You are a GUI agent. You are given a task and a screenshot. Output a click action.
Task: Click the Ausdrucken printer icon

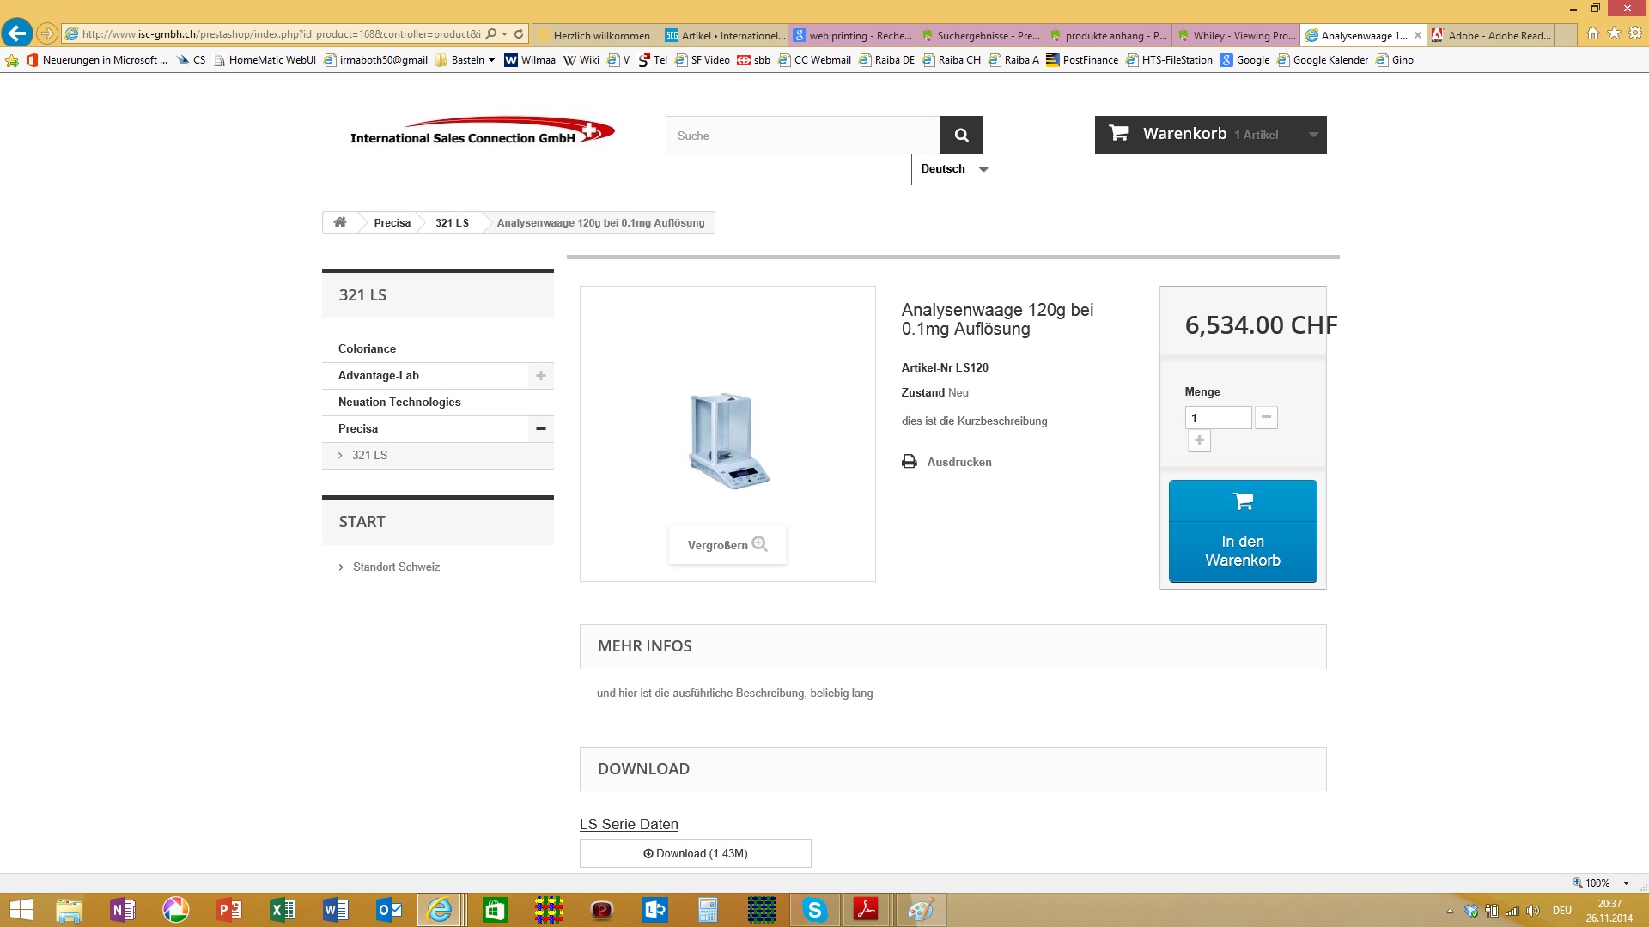point(910,462)
